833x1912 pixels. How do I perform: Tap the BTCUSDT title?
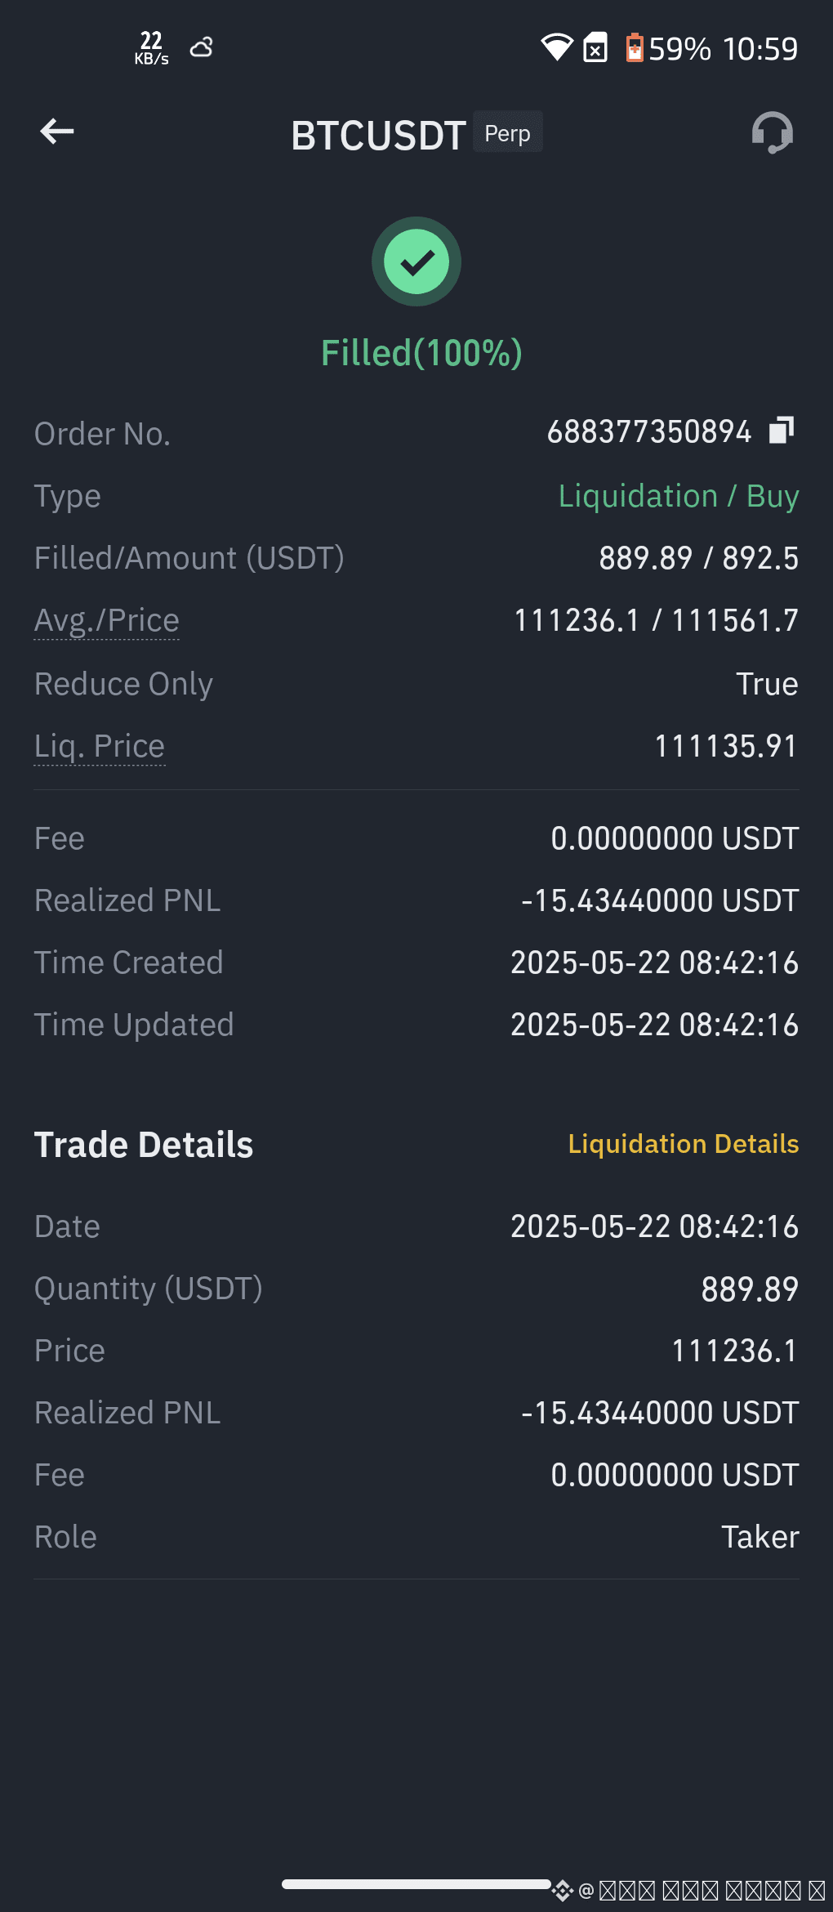click(378, 135)
